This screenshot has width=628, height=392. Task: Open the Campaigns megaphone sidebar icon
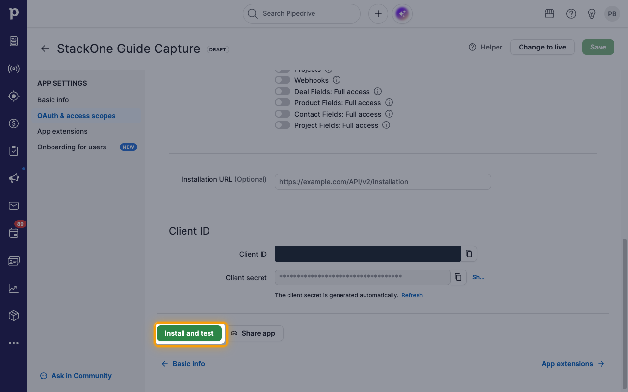pyautogui.click(x=14, y=178)
